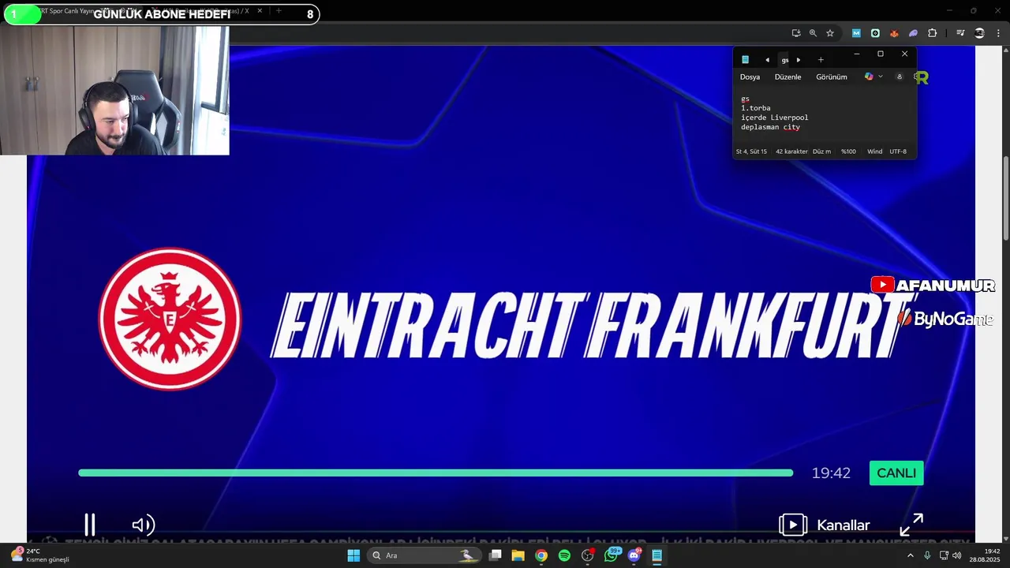Add a new Notepad tab

click(821, 60)
